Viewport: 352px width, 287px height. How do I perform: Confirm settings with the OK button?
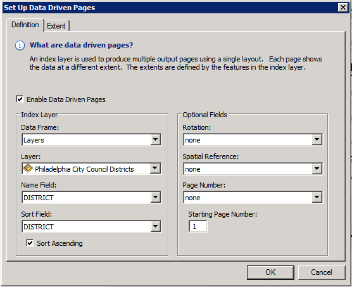click(270, 272)
